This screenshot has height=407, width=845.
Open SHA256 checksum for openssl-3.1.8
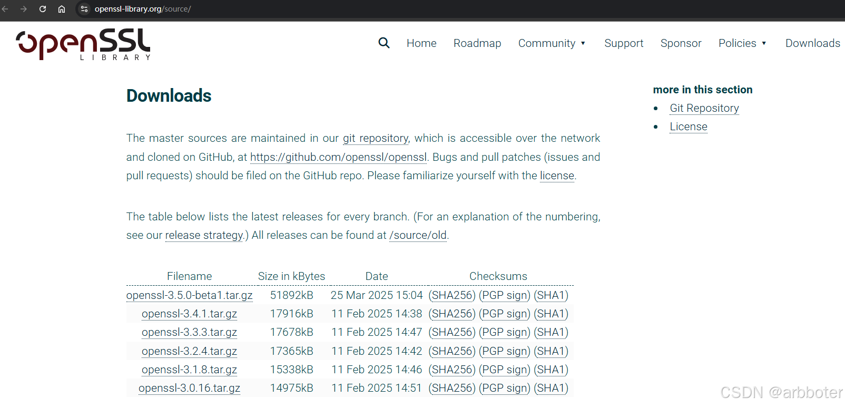[452, 370]
